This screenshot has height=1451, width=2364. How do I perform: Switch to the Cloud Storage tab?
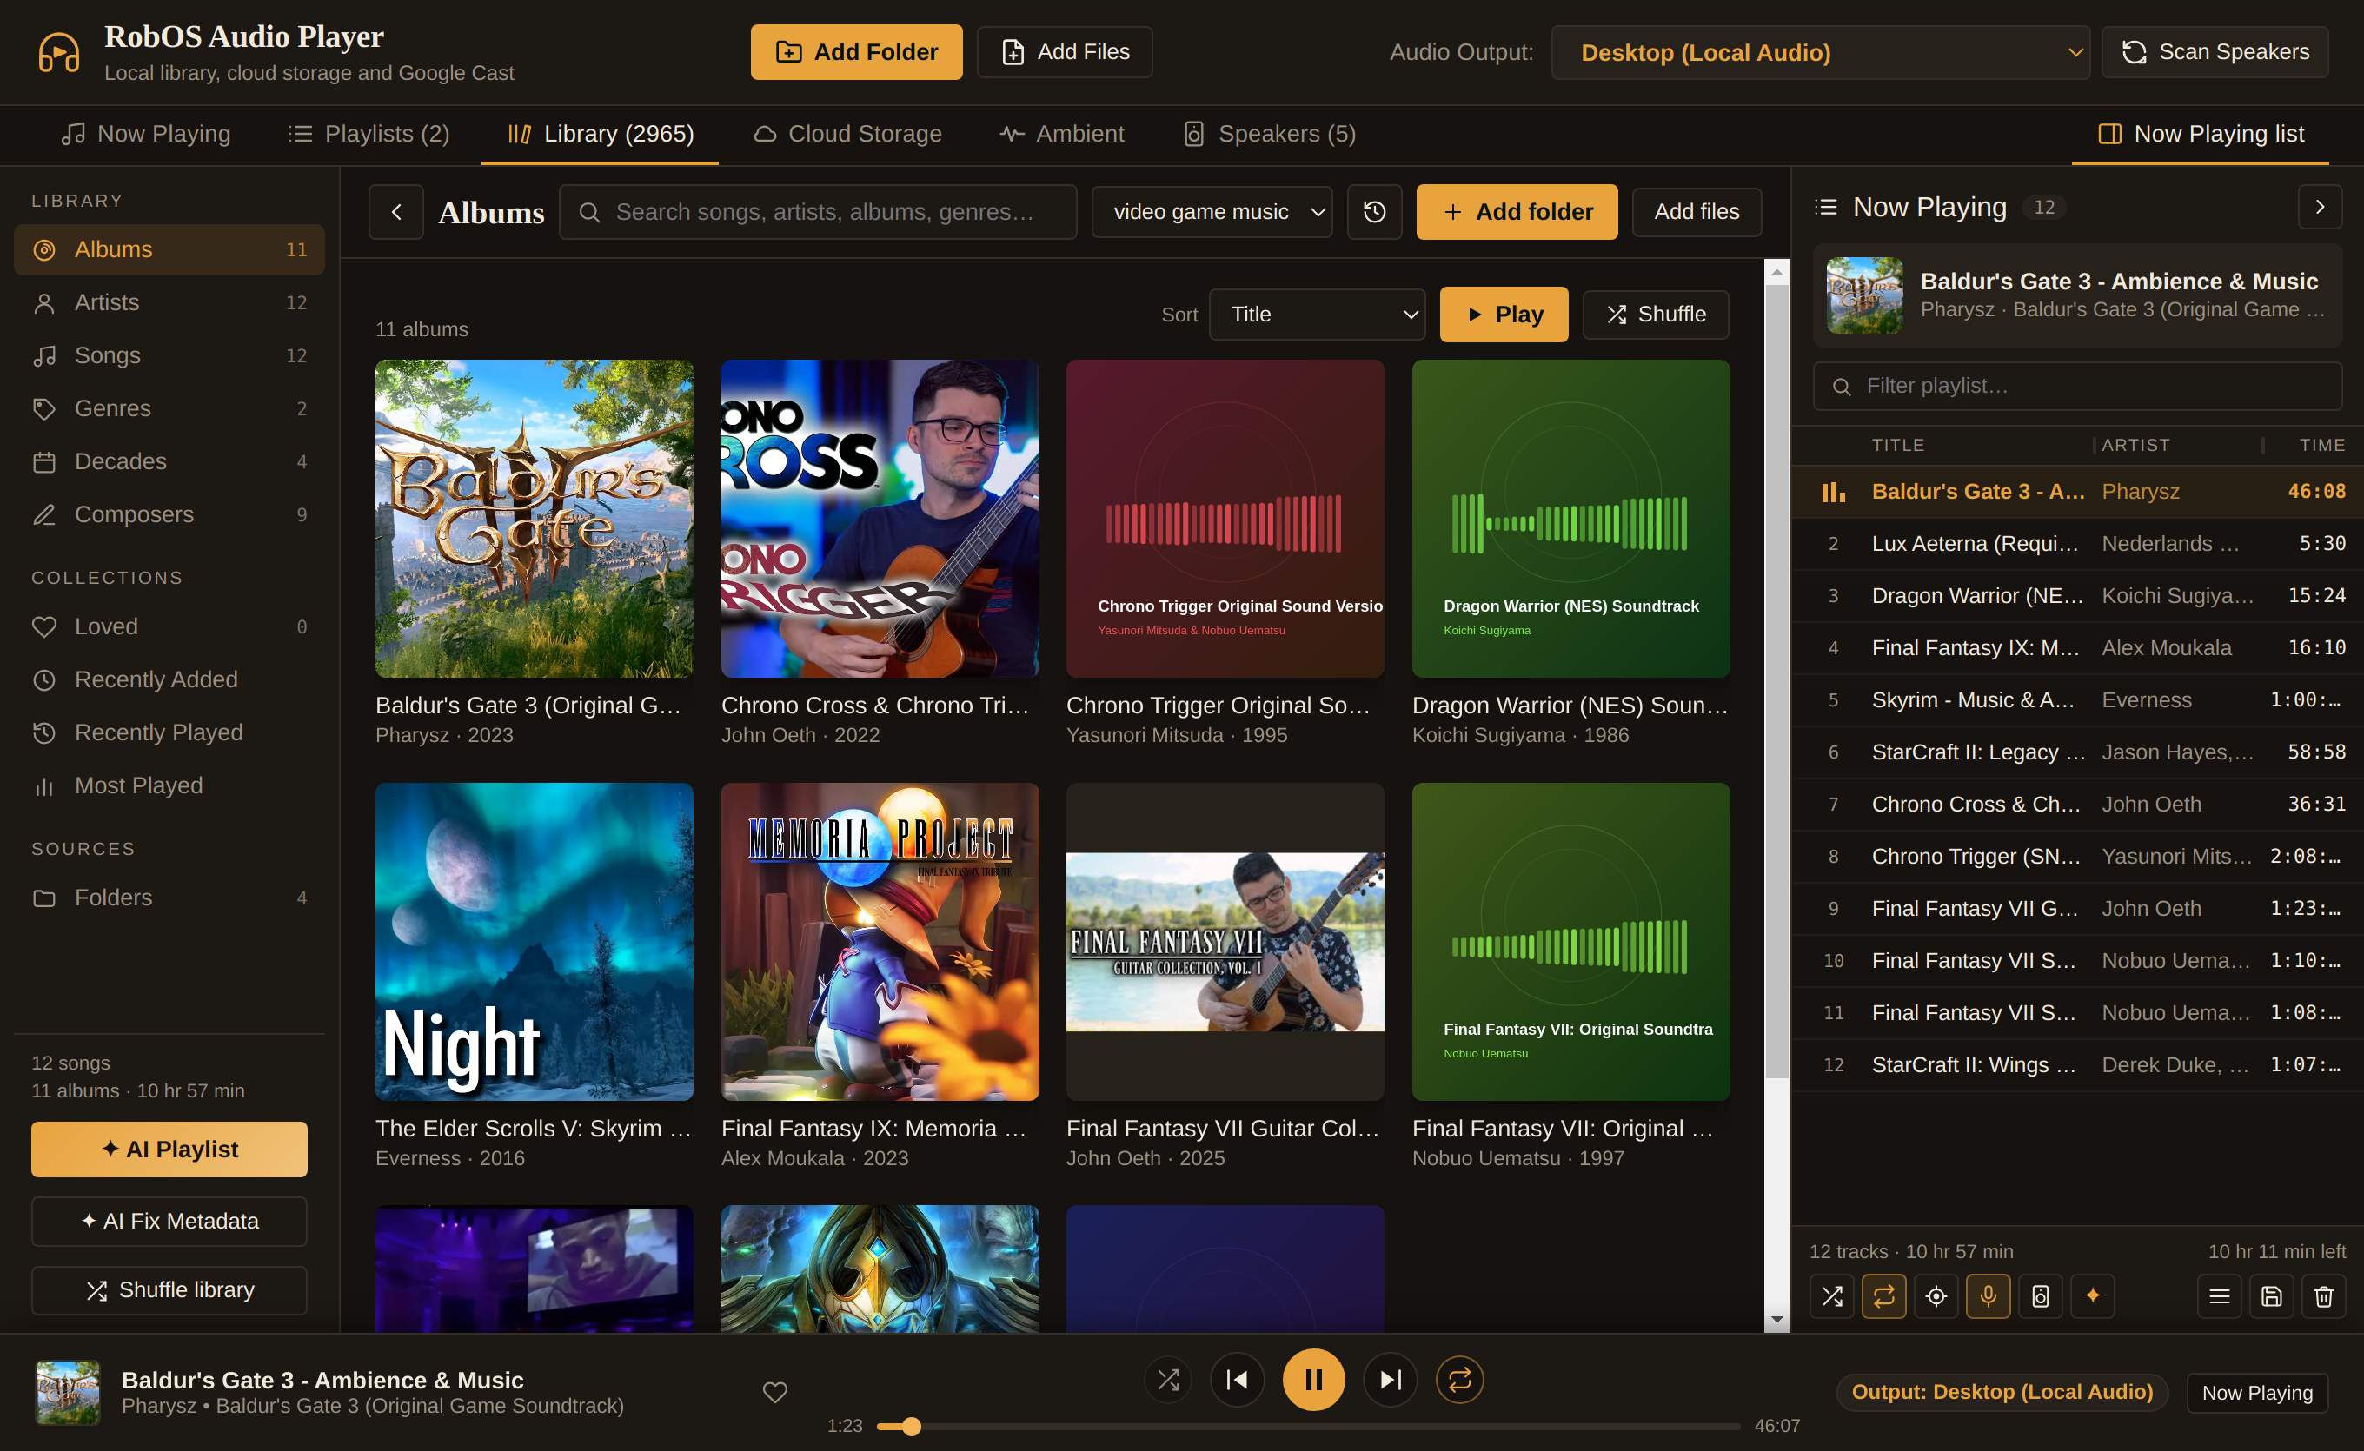pyautogui.click(x=847, y=135)
